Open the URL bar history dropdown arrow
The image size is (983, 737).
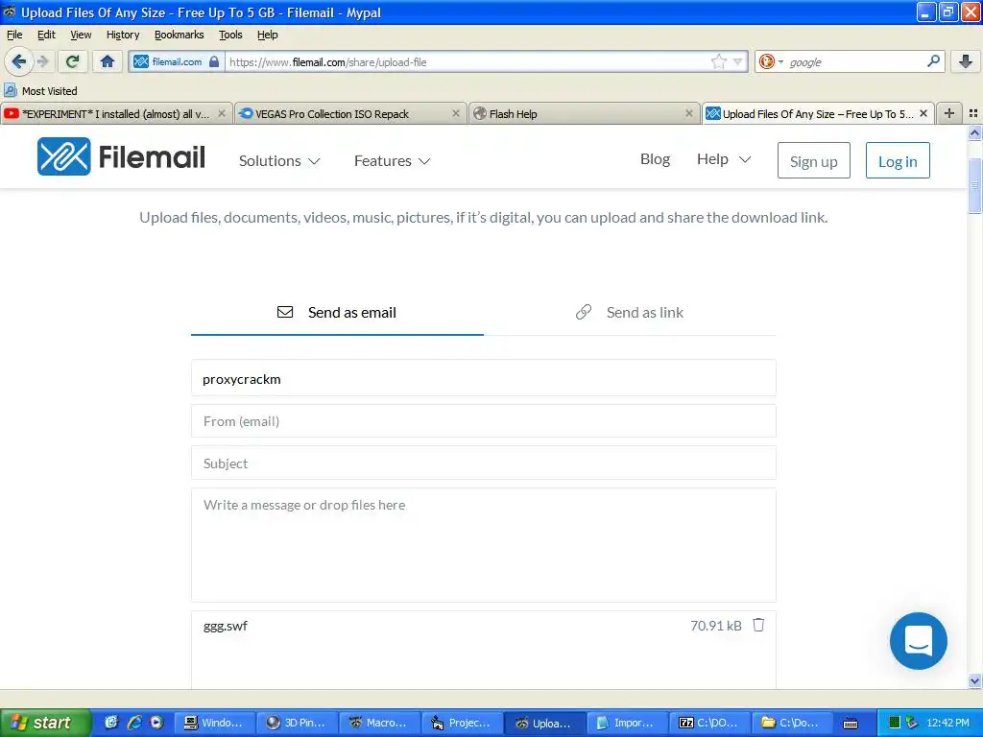(x=738, y=61)
